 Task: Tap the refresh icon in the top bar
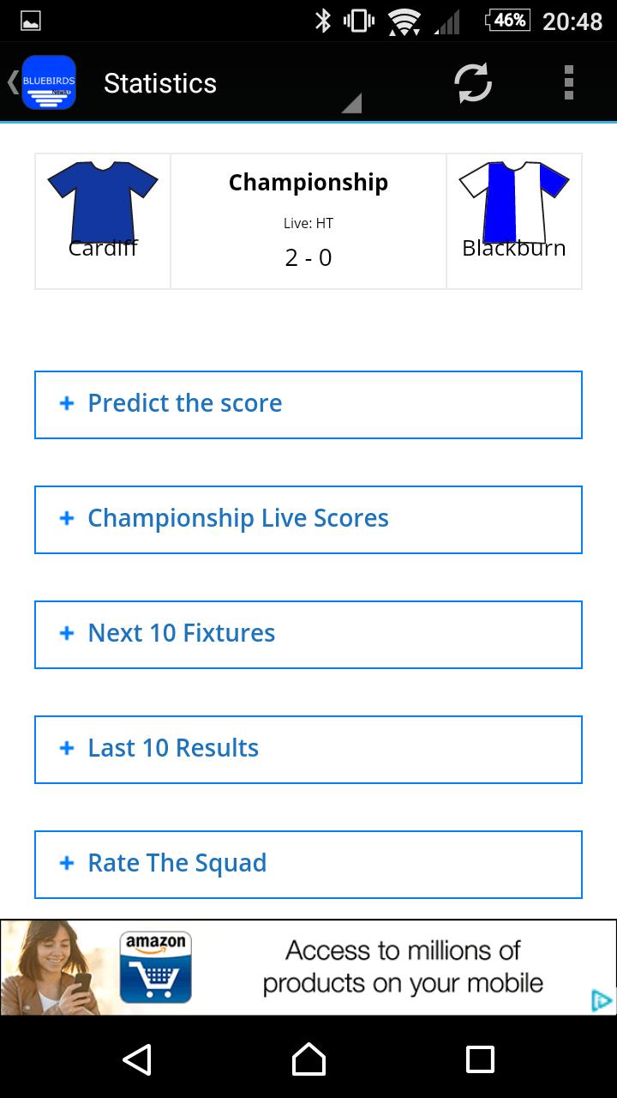click(473, 83)
